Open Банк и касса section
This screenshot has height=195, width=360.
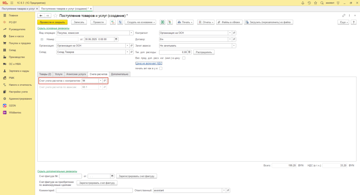pyautogui.click(x=16, y=36)
